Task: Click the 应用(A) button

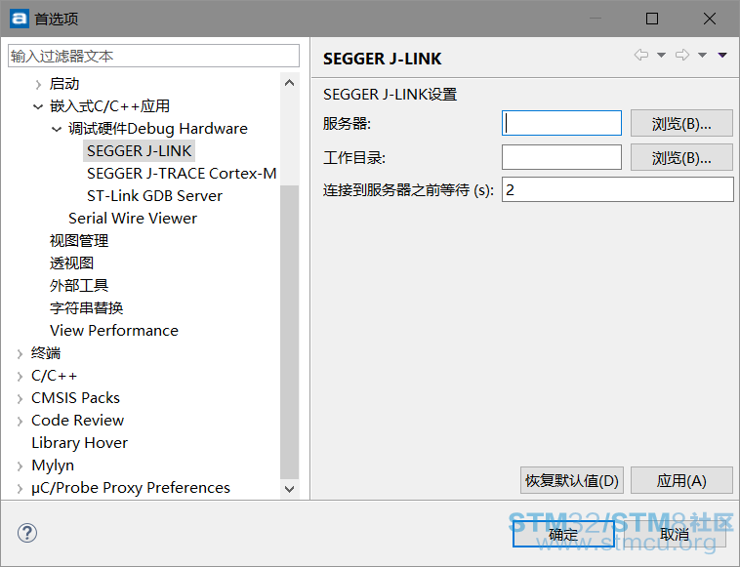Action: (x=681, y=481)
